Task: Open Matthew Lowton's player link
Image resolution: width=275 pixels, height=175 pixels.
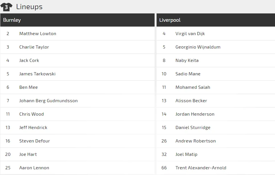Action: (x=38, y=33)
